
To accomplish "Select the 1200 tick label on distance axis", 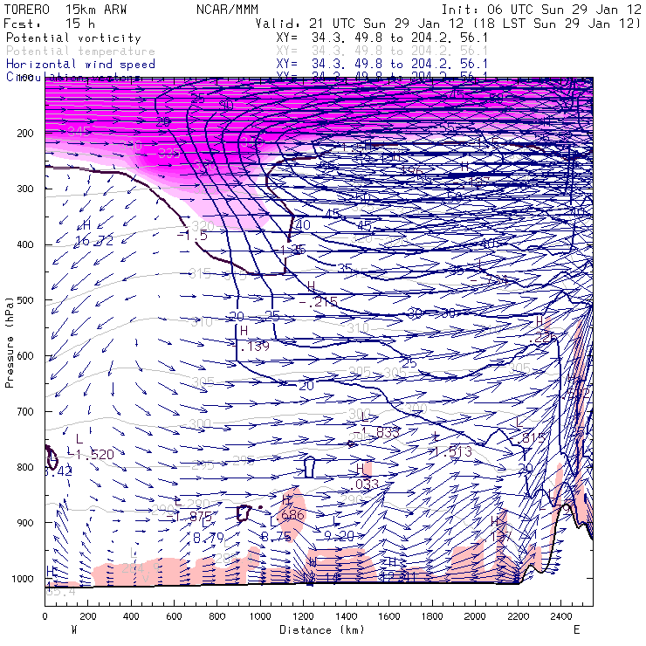I will (x=303, y=616).
